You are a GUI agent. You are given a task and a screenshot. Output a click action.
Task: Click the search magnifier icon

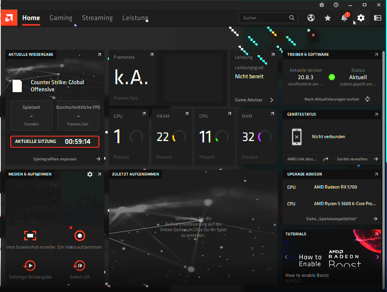coord(292,18)
